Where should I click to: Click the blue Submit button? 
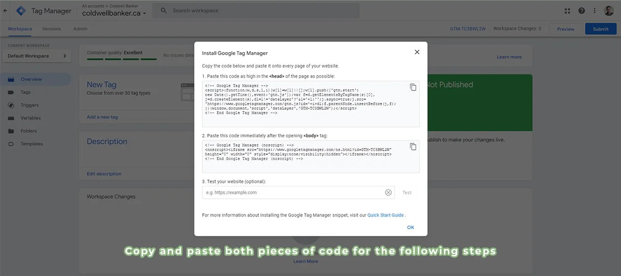coord(601,29)
